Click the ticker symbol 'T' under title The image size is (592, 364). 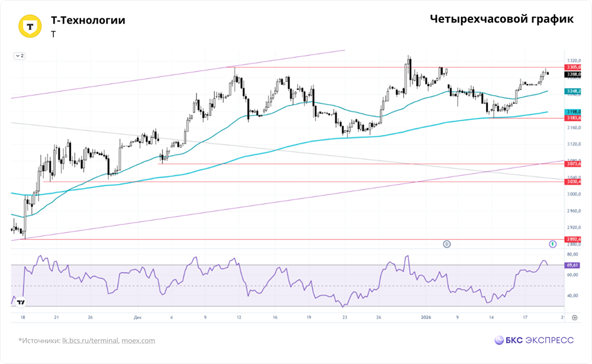coord(53,34)
